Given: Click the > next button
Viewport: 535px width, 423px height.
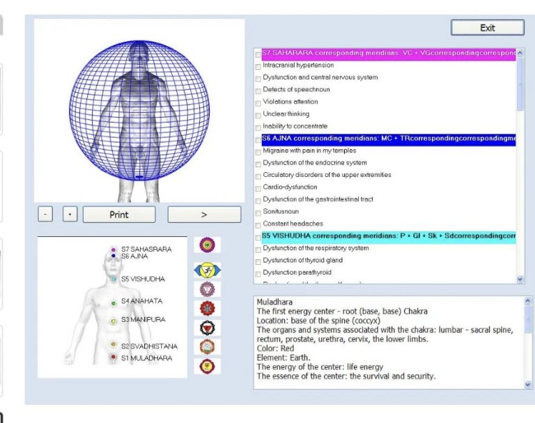Looking at the screenshot, I should 203,215.
